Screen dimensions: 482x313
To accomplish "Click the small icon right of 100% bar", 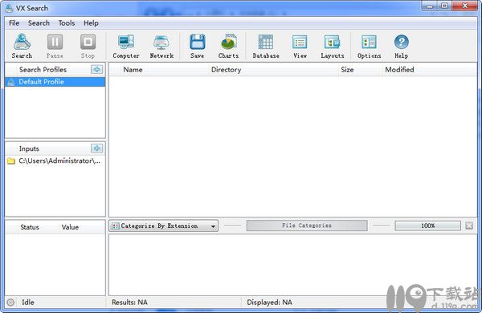I will (x=469, y=226).
